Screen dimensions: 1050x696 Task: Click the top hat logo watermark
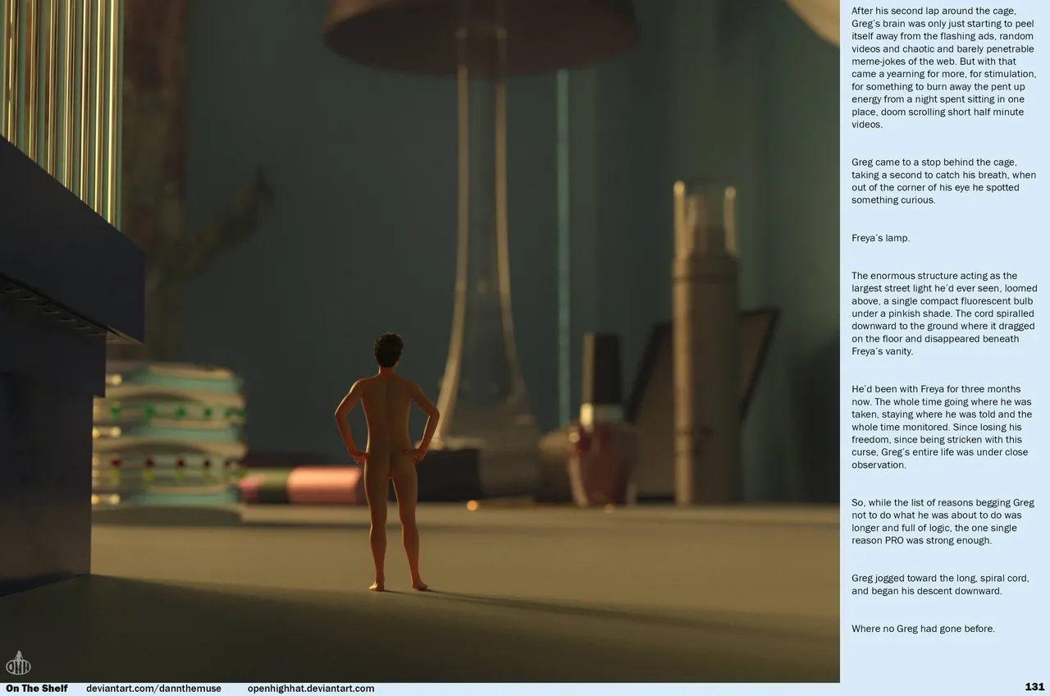point(17,662)
